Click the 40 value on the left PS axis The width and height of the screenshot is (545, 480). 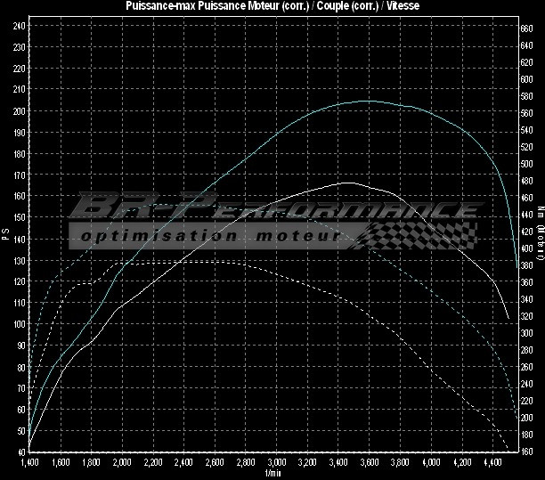[x=19, y=452]
